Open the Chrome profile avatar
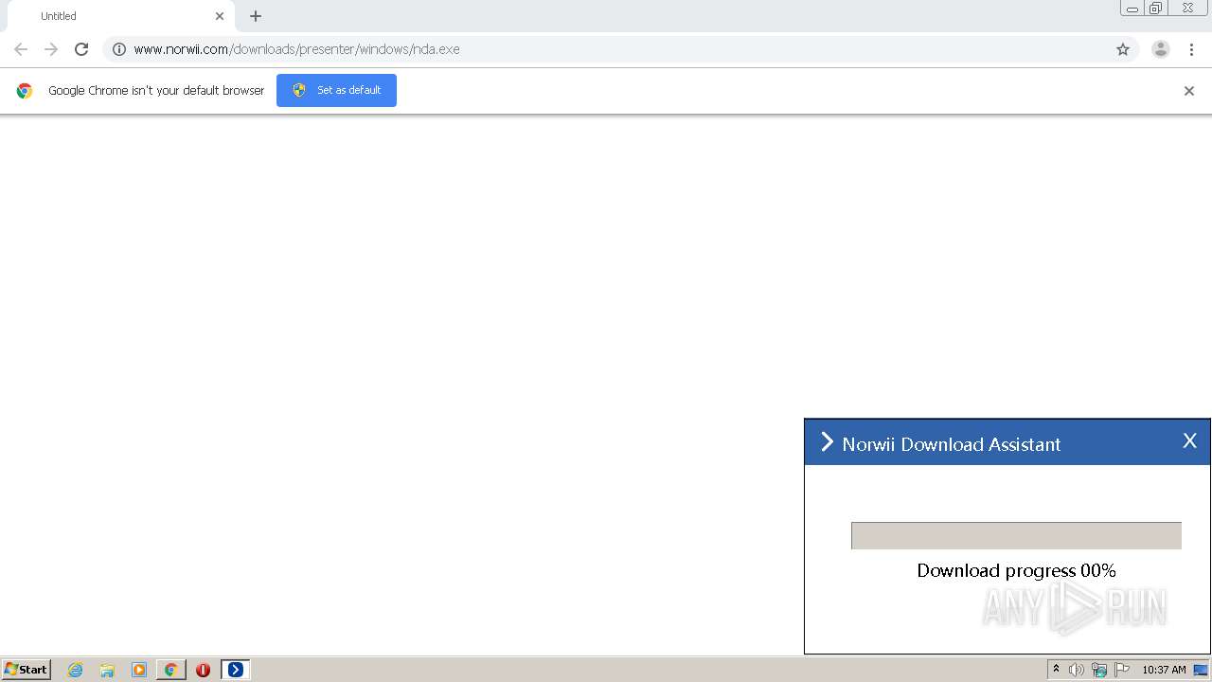This screenshot has height=682, width=1212. click(1161, 49)
